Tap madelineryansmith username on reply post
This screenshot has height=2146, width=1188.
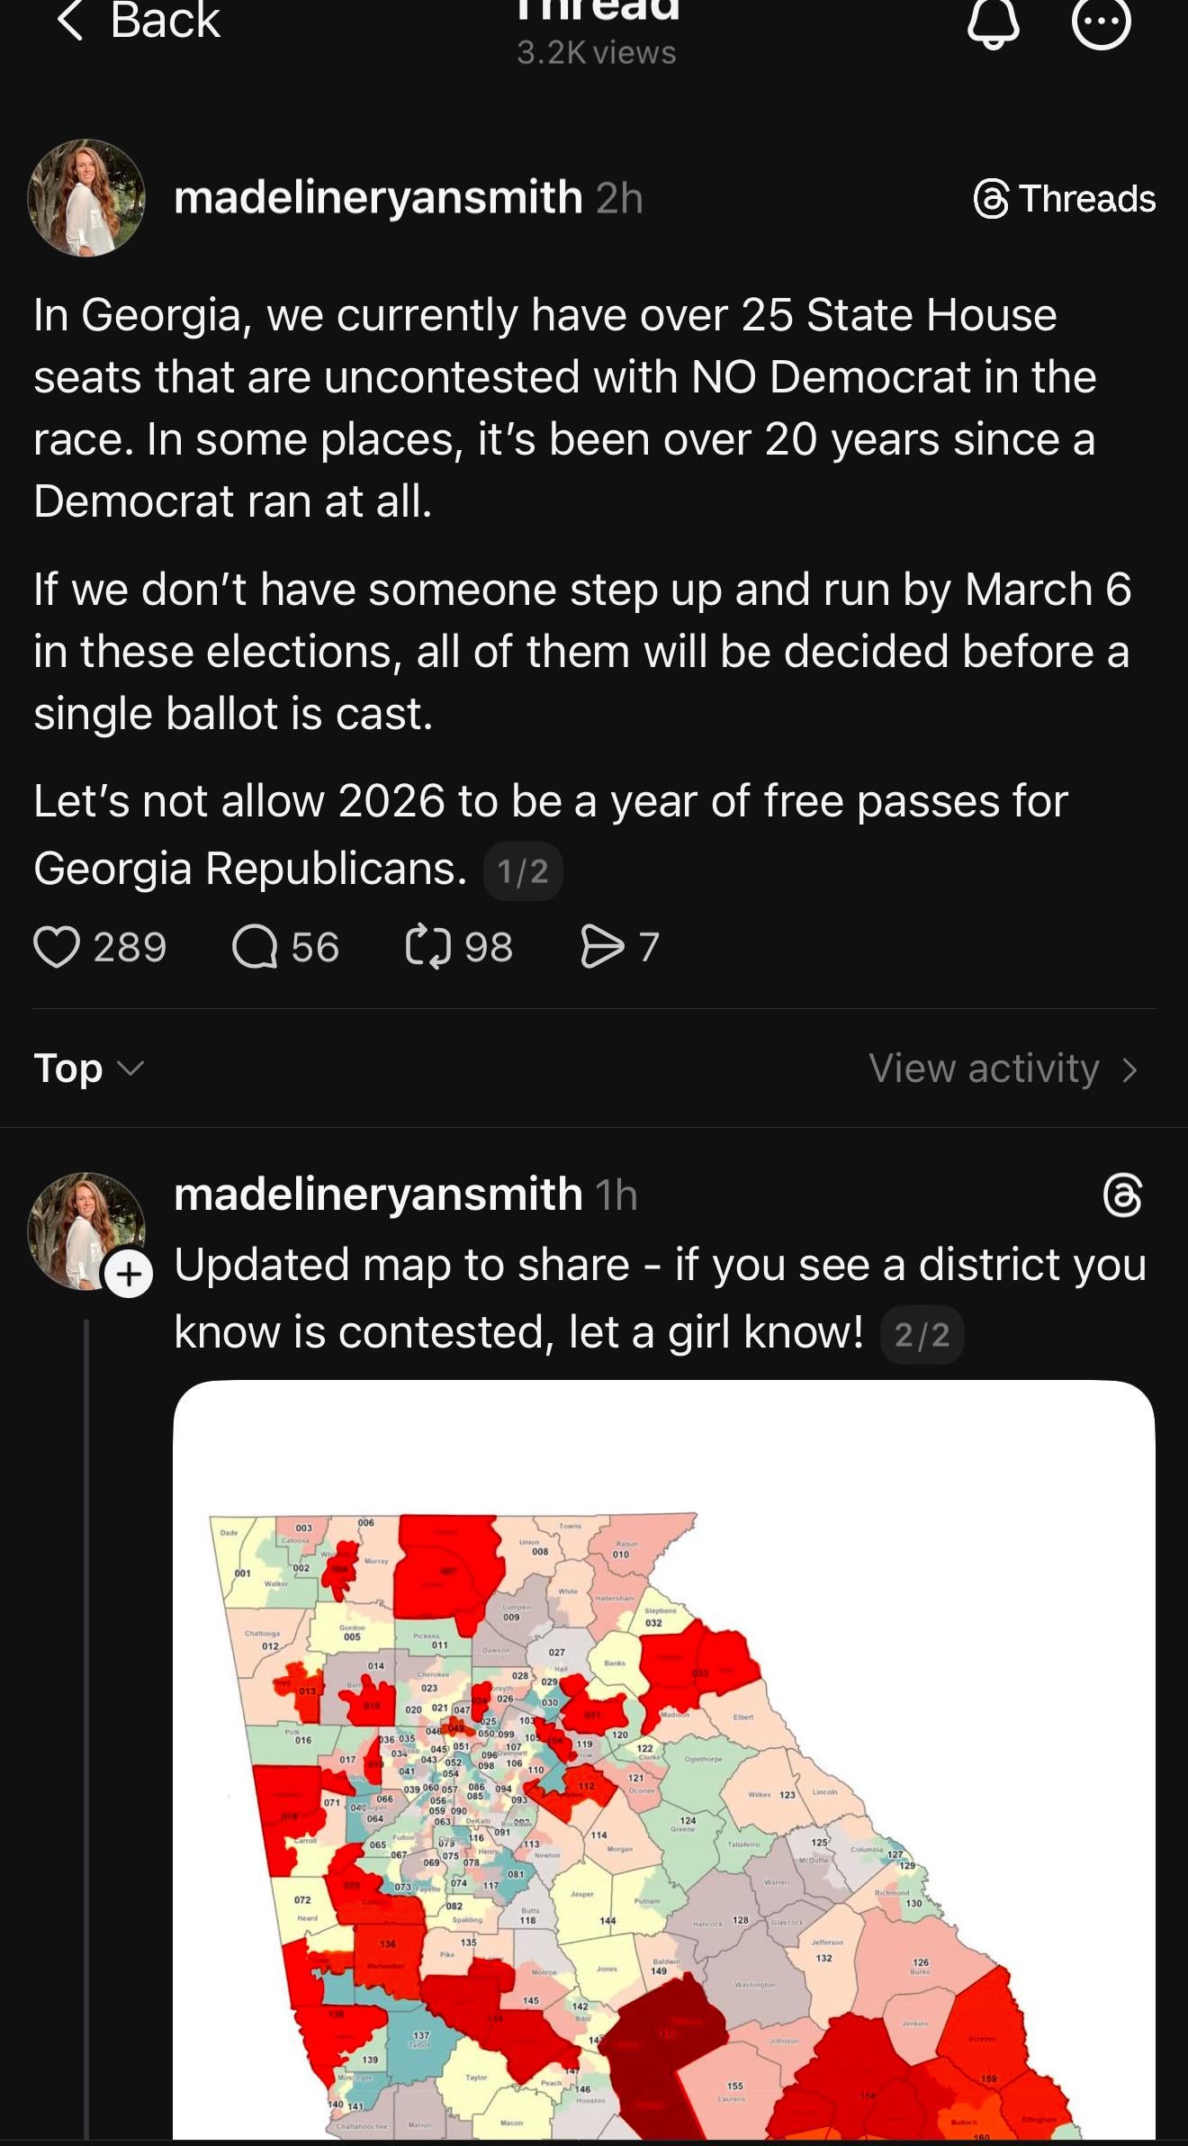(378, 1195)
